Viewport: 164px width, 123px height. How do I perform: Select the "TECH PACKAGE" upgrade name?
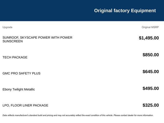point(15,57)
